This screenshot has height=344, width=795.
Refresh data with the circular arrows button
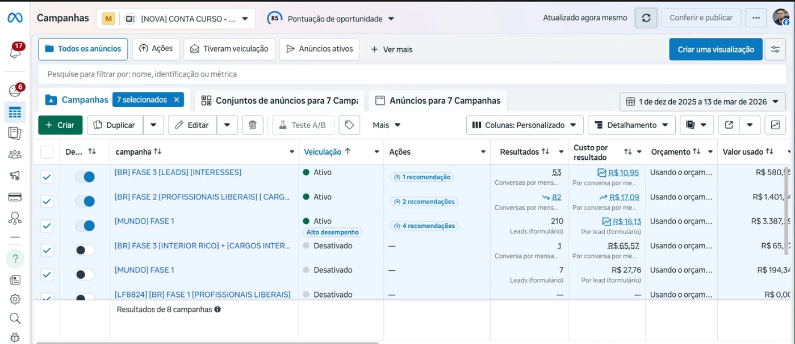click(x=646, y=18)
